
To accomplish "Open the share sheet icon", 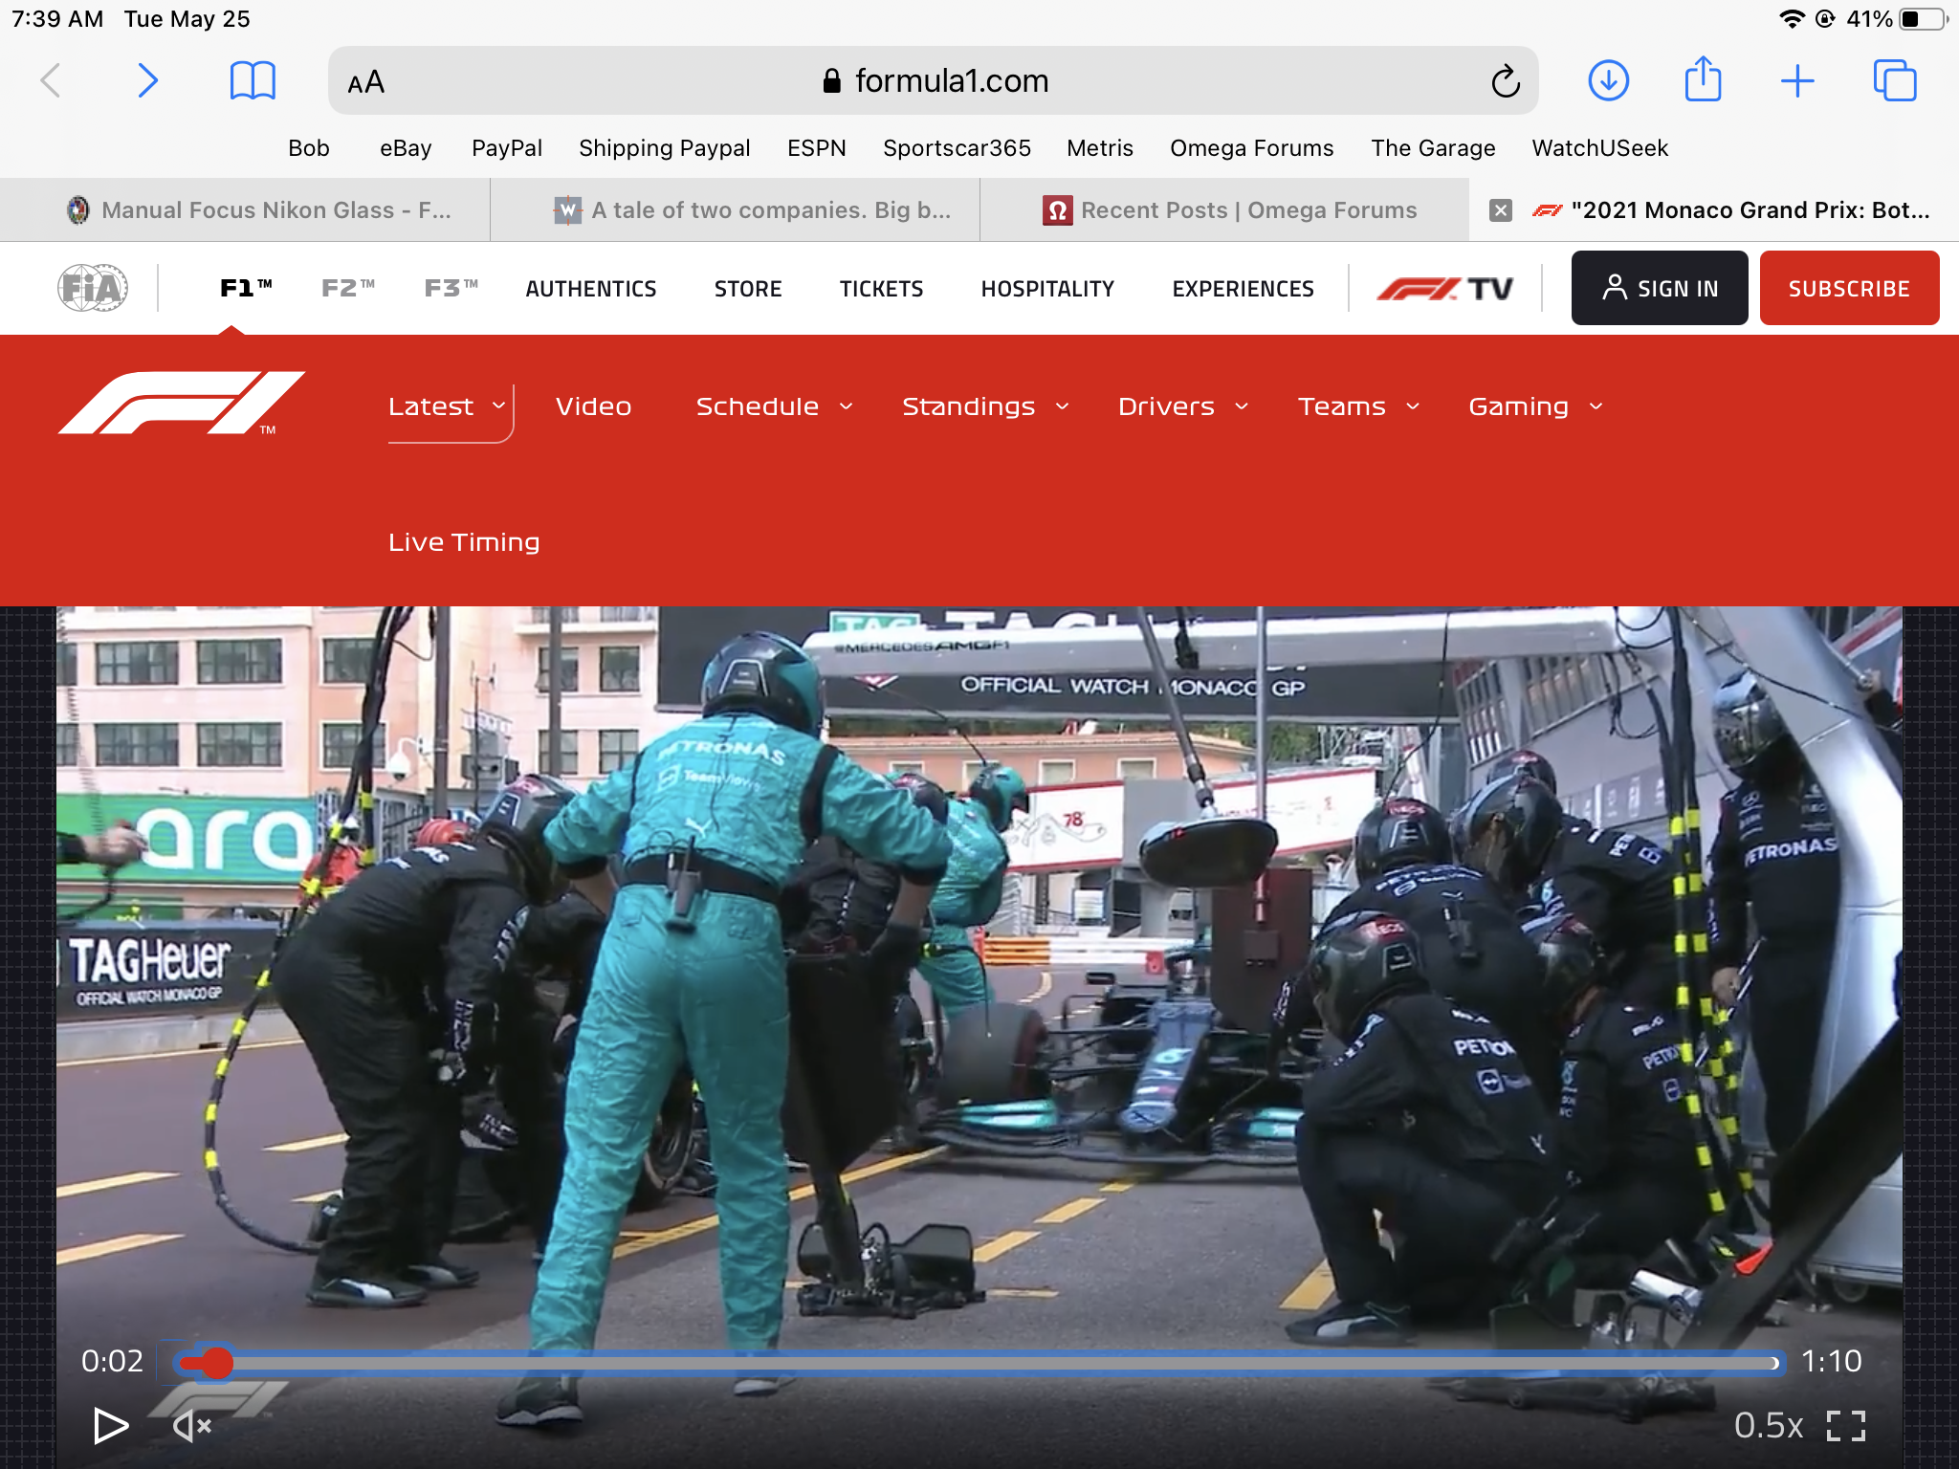I will pyautogui.click(x=1703, y=79).
